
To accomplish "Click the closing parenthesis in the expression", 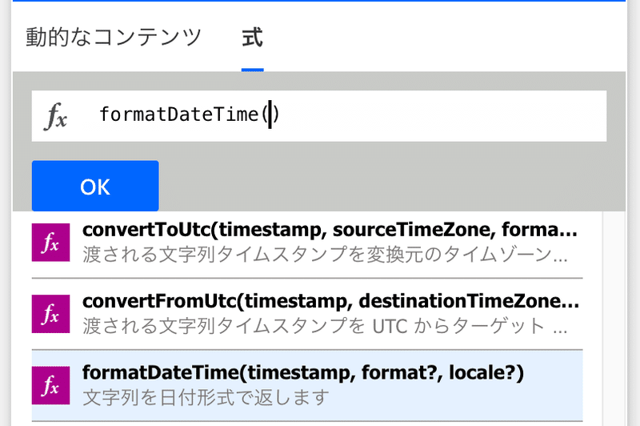I will pos(276,114).
